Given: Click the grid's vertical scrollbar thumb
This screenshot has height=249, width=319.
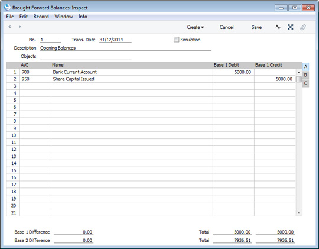Looking at the screenshot, I should click(x=299, y=79).
